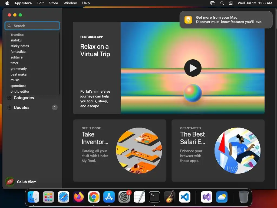This screenshot has height=208, width=277.
Task: Click the Under My Roof circular artwork
Action: coord(139,151)
